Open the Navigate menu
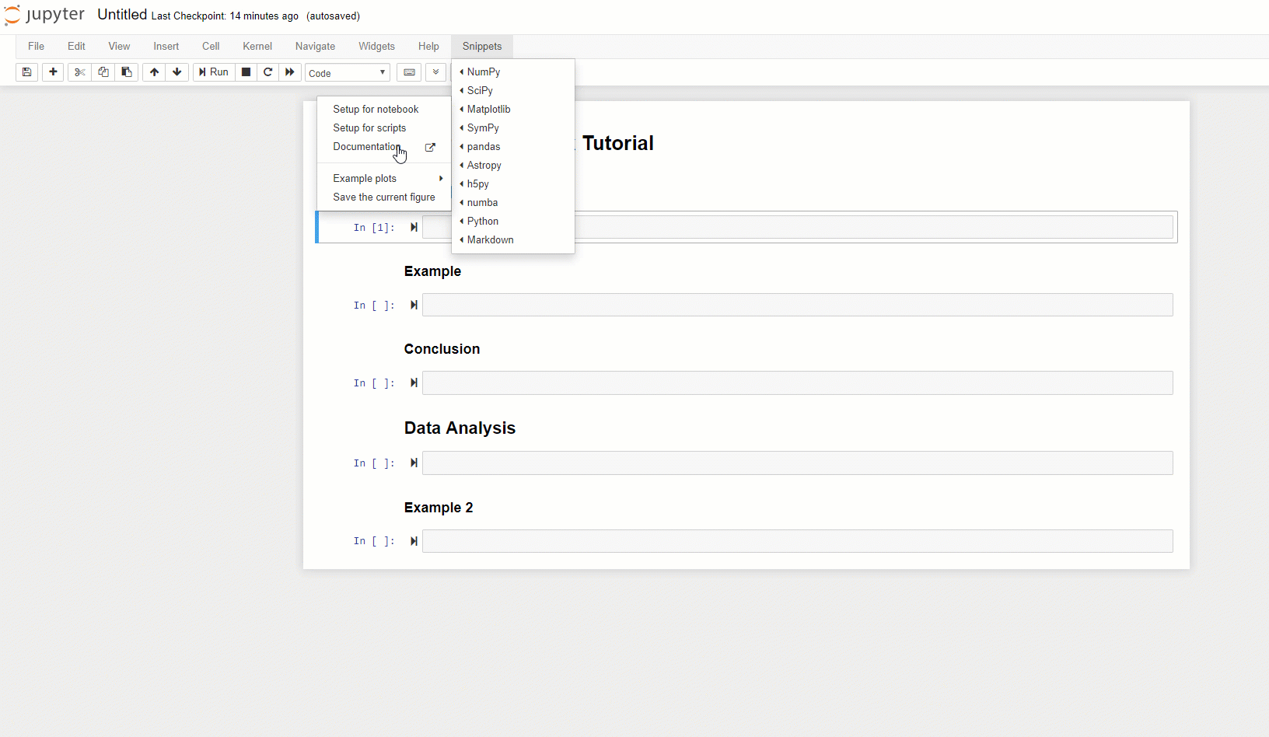Viewport: 1269px width, 737px height. click(315, 46)
